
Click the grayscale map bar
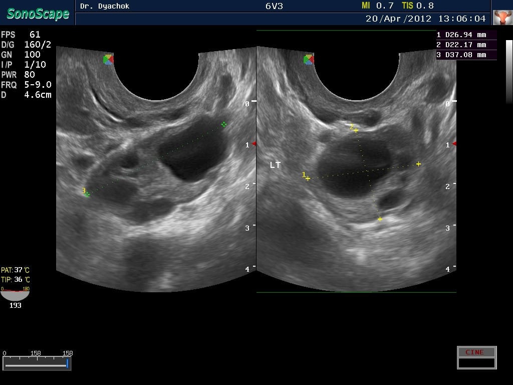point(509,71)
